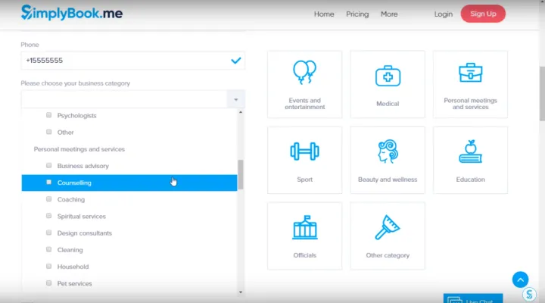The width and height of the screenshot is (545, 303).
Task: Open the Home navigation item
Action: (324, 14)
